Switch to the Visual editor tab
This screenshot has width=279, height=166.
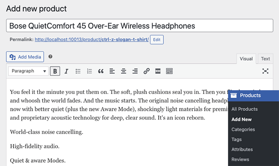pos(246,59)
